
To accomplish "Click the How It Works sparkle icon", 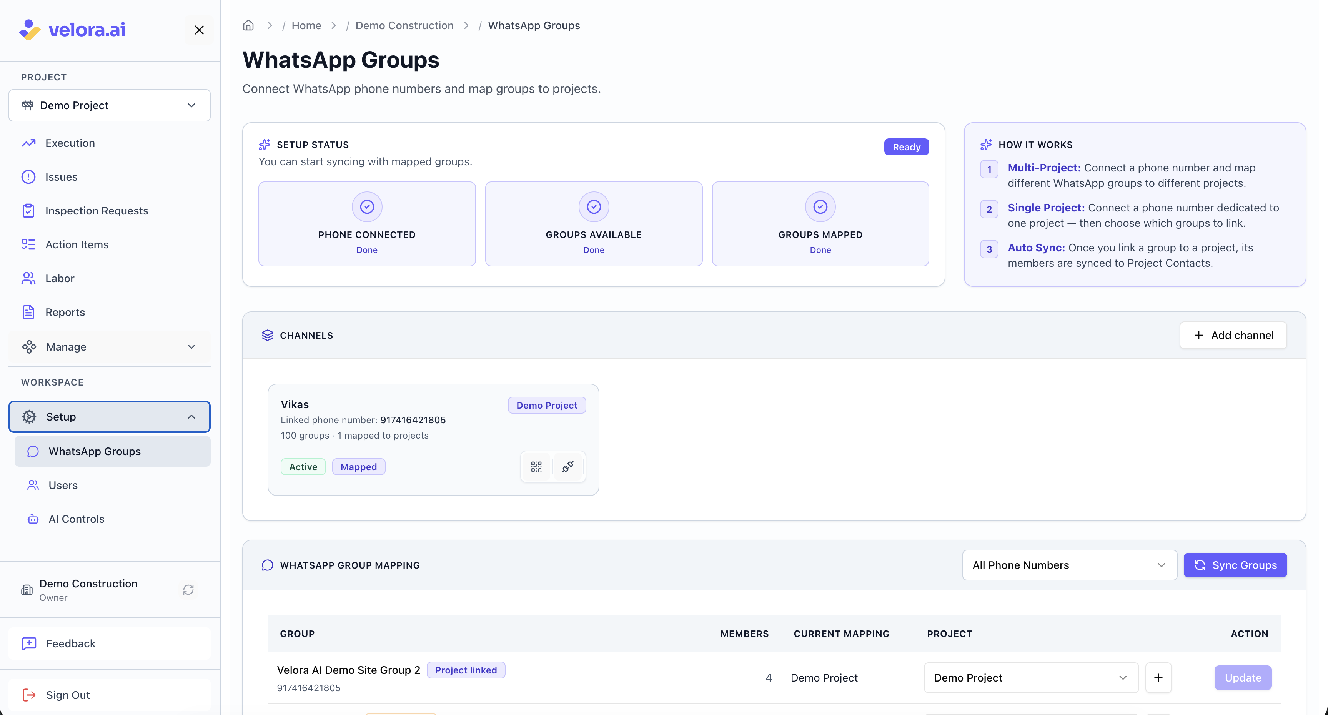I will point(986,144).
